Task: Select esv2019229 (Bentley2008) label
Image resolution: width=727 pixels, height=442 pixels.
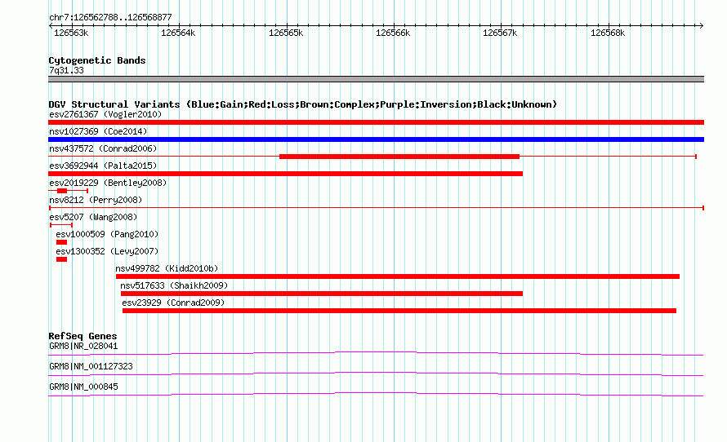Action: pos(108,183)
